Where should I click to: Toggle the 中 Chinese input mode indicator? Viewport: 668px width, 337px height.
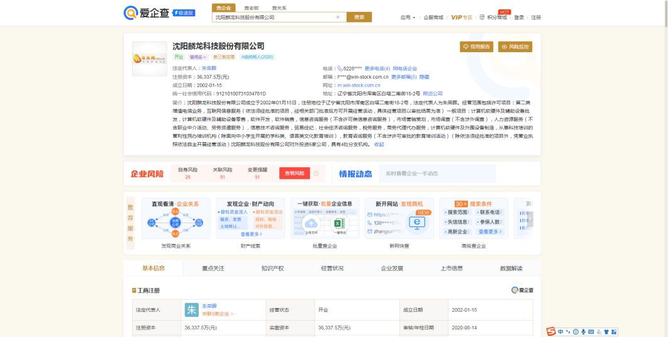[560, 331]
